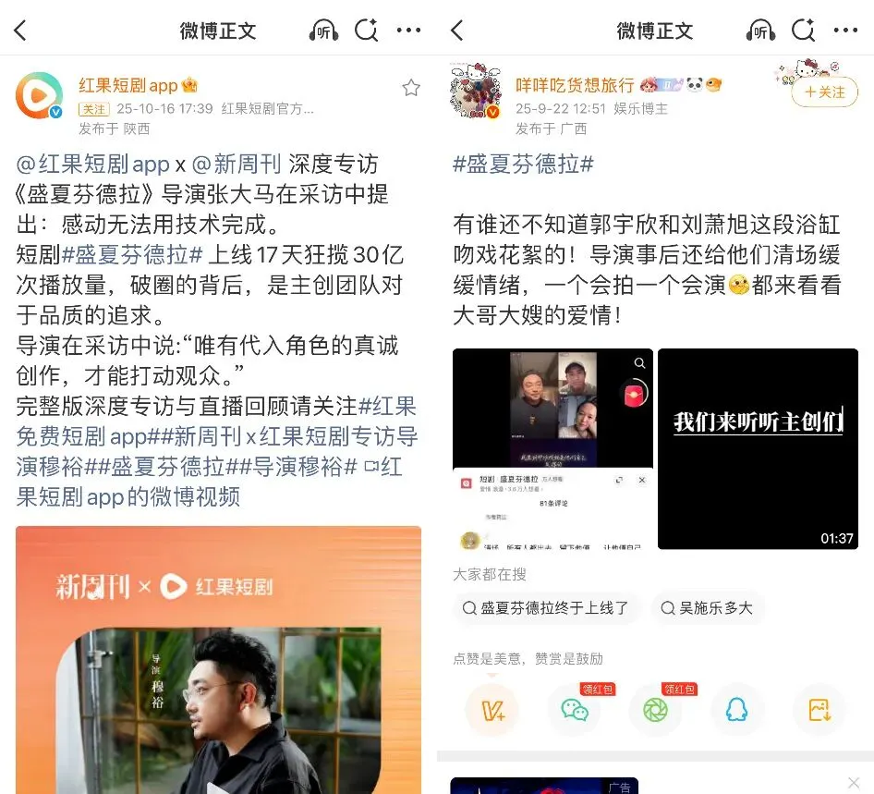Close the advertisement at bottom right
This screenshot has height=794, width=874.
click(x=854, y=783)
